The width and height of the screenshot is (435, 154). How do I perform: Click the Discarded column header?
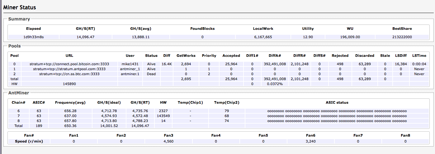click(x=365, y=56)
